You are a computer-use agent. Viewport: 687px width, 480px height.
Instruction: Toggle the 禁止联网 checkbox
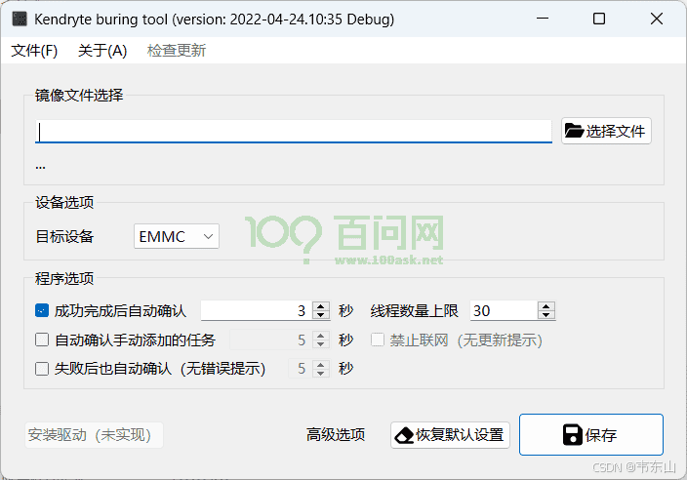tap(378, 340)
